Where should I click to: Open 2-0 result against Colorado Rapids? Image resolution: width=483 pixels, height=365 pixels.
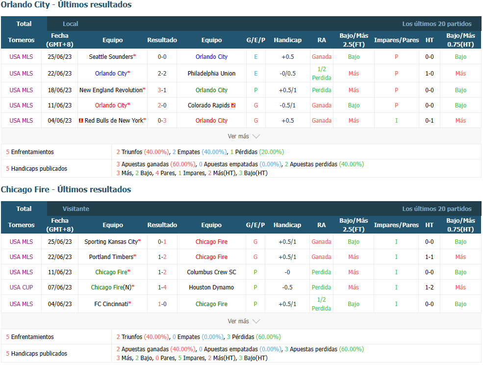[162, 105]
